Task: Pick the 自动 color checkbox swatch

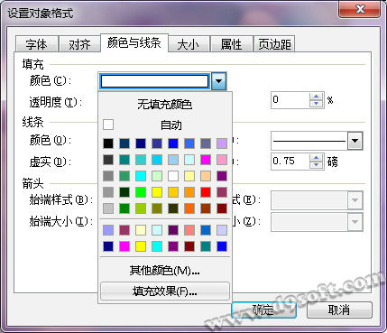Action: click(x=108, y=125)
